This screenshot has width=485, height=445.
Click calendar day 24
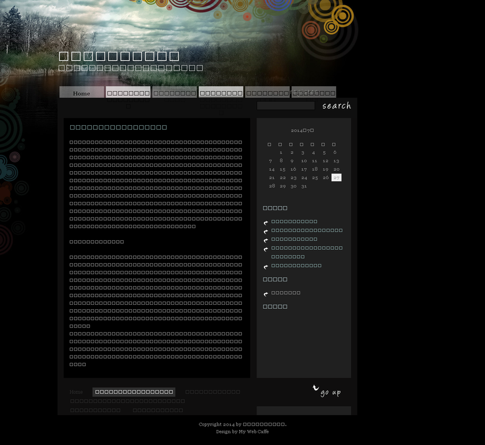coord(304,177)
